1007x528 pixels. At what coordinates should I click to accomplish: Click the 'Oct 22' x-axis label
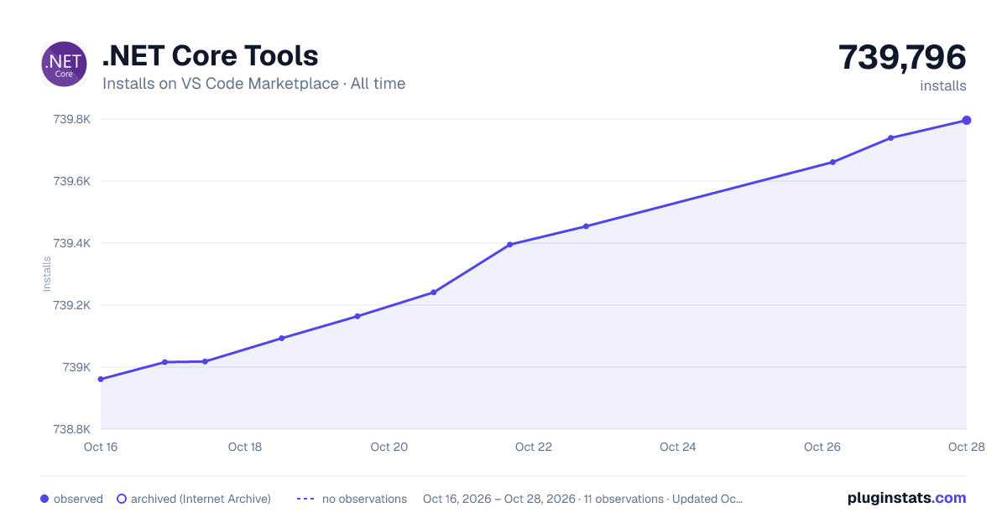point(534,447)
